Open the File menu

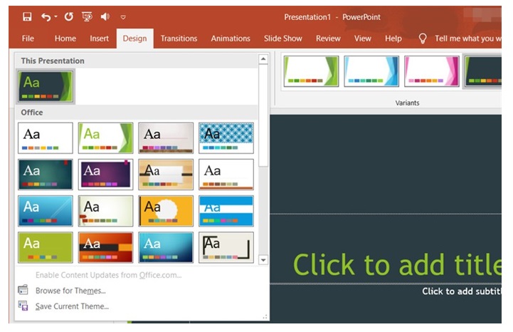tap(28, 38)
